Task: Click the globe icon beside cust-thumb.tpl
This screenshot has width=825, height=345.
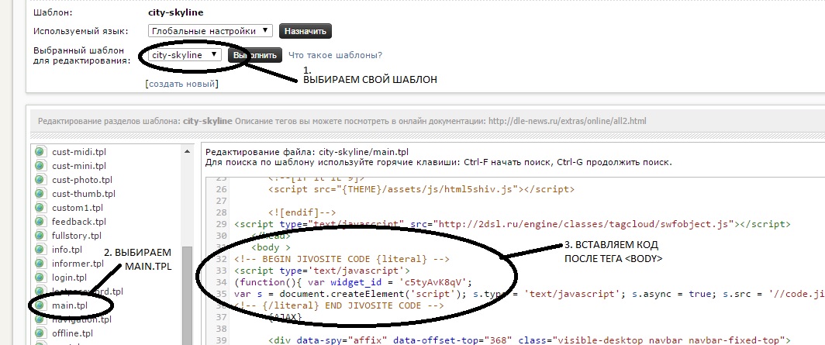Action: [x=40, y=194]
